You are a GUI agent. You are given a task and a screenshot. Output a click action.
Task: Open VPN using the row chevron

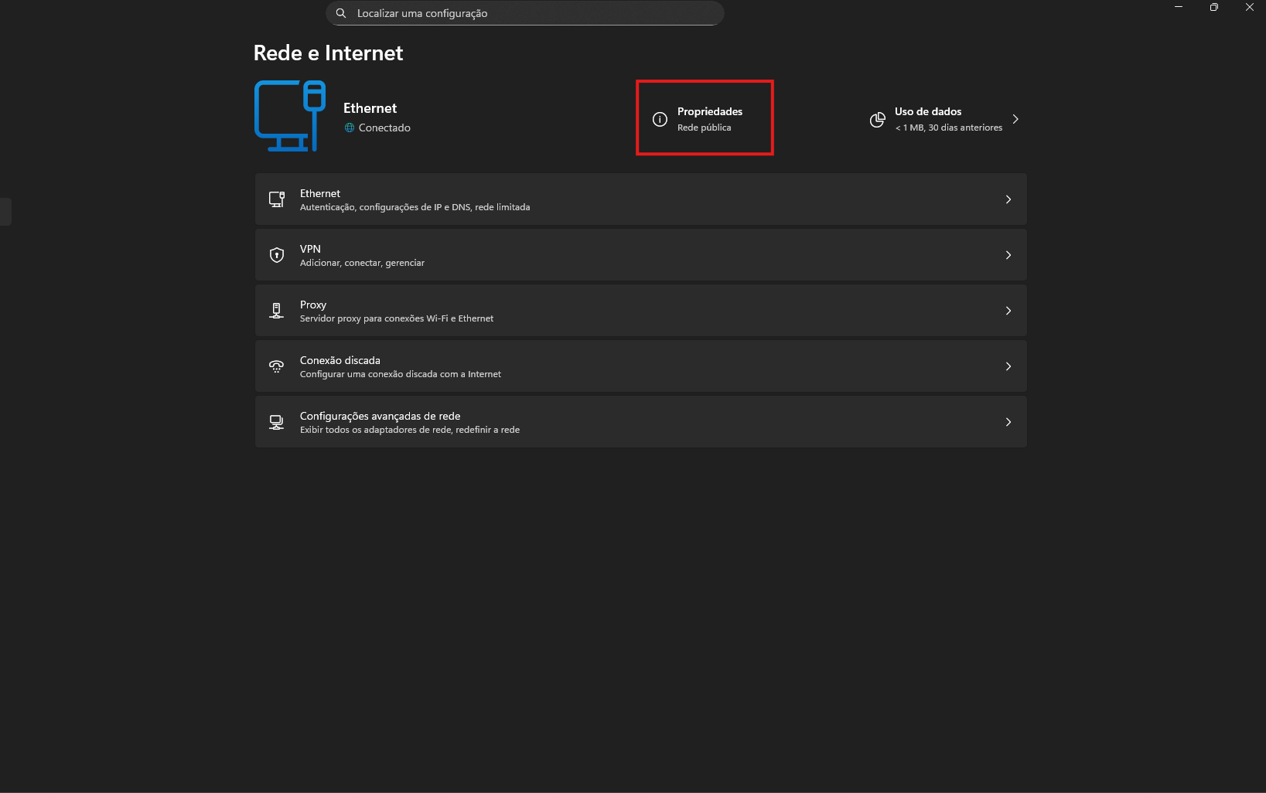tap(1008, 255)
